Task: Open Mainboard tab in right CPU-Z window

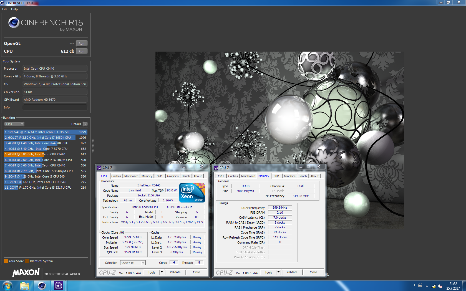Action: click(248, 176)
